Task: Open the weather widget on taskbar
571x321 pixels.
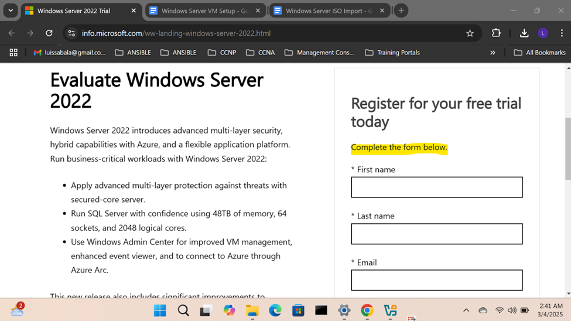Action: coord(17,310)
